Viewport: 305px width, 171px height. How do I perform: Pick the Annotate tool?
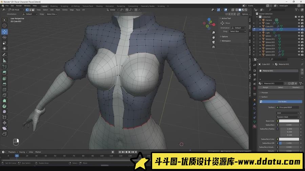pyautogui.click(x=4, y=55)
